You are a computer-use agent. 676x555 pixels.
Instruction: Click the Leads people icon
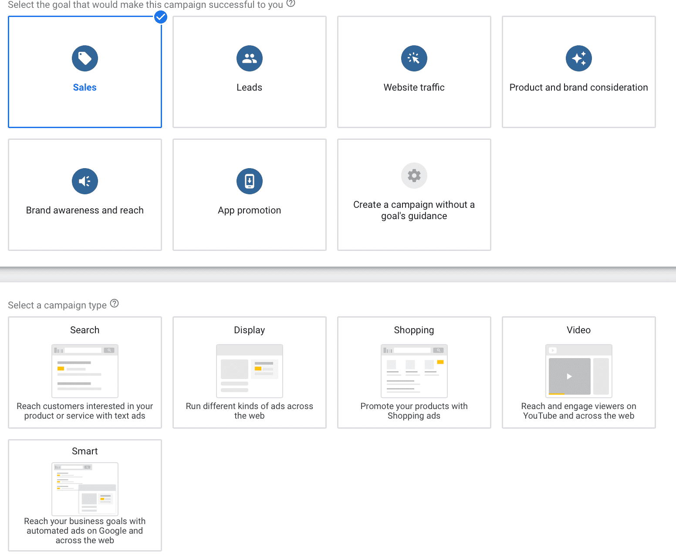(250, 58)
